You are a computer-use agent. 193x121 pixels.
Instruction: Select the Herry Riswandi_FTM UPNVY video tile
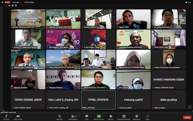click(x=98, y=80)
